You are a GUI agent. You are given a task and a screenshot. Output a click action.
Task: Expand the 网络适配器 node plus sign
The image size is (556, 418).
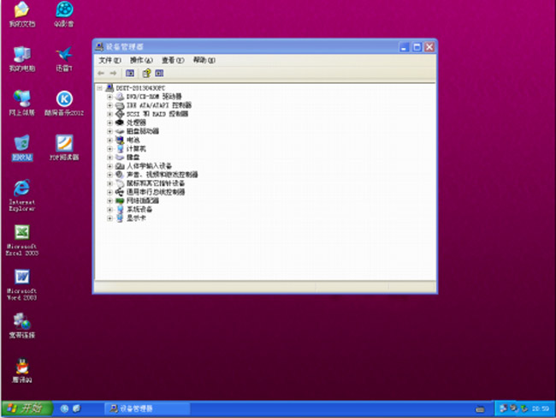click(x=110, y=200)
